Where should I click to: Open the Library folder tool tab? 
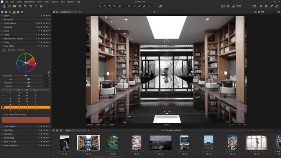tap(2, 12)
